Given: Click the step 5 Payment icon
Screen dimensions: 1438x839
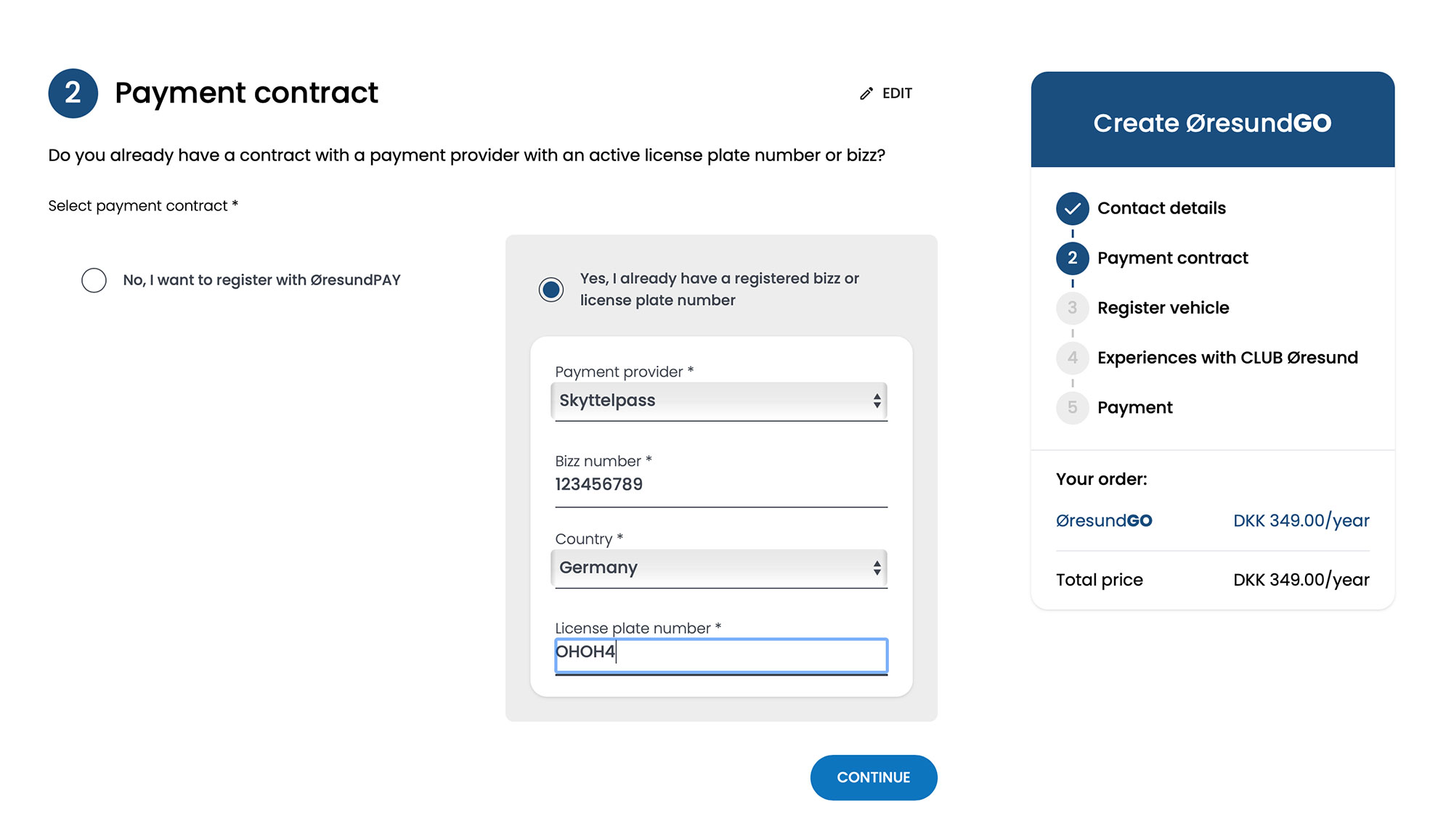Looking at the screenshot, I should (1071, 406).
